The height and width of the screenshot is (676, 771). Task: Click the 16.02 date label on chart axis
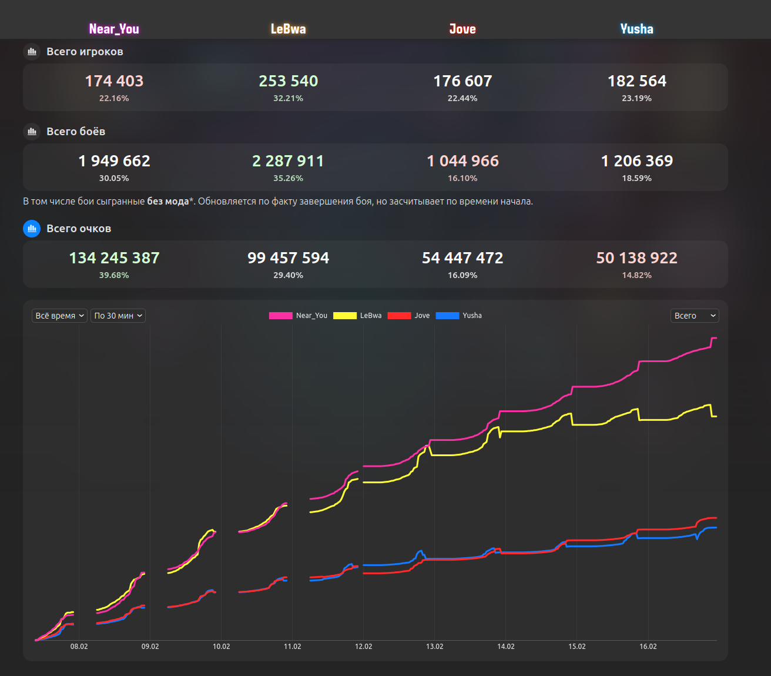coord(648,647)
